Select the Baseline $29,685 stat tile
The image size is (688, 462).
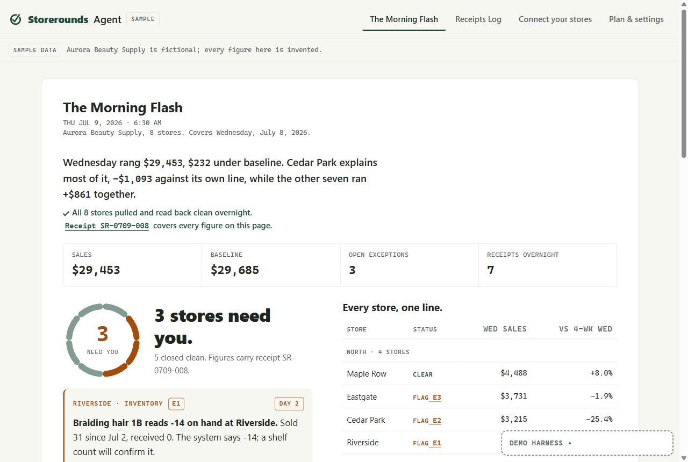point(271,265)
